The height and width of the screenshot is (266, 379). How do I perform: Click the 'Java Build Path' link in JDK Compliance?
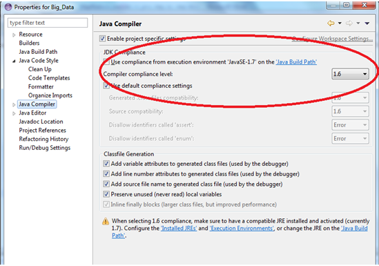coord(296,62)
